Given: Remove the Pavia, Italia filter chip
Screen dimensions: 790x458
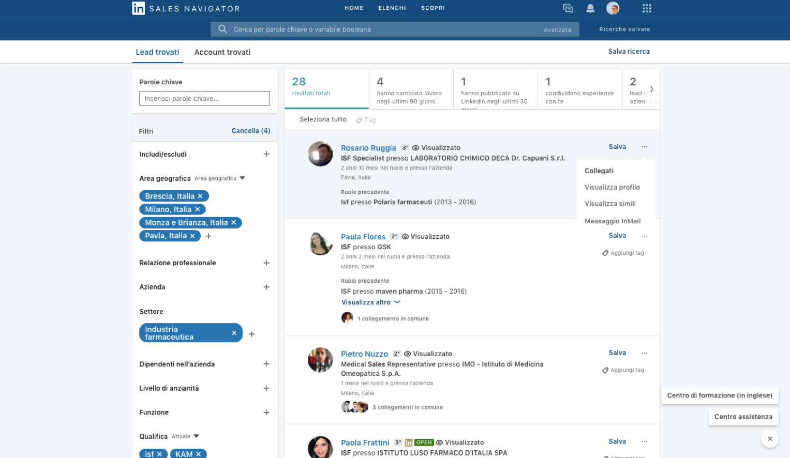Looking at the screenshot, I should pyautogui.click(x=192, y=236).
